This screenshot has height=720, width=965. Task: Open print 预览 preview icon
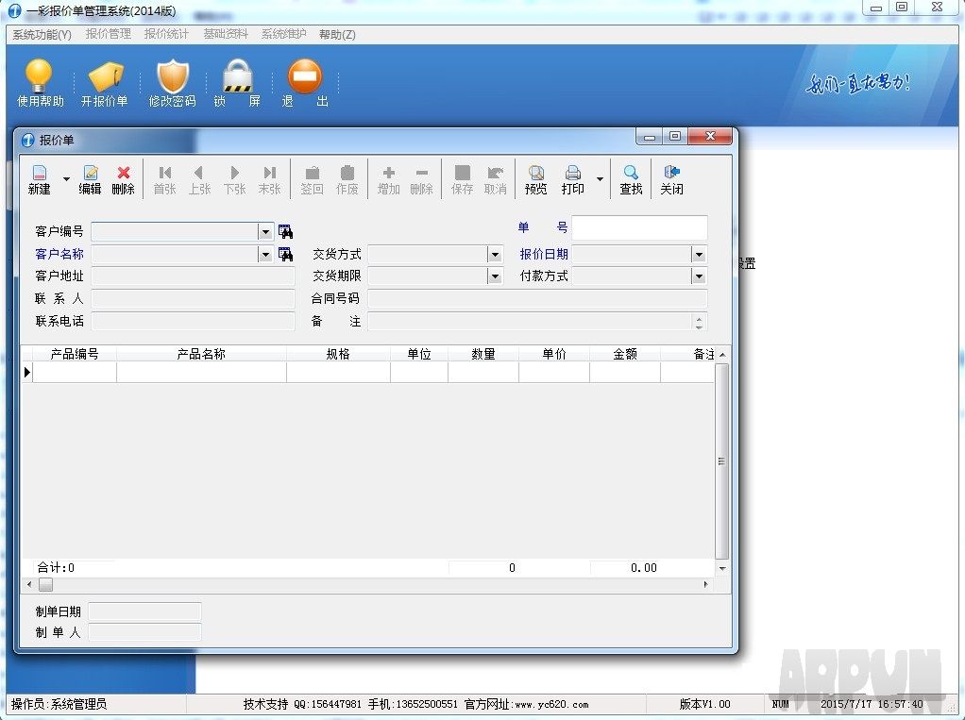(536, 180)
